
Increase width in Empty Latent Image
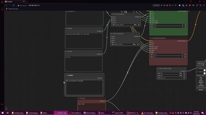(184, 73)
